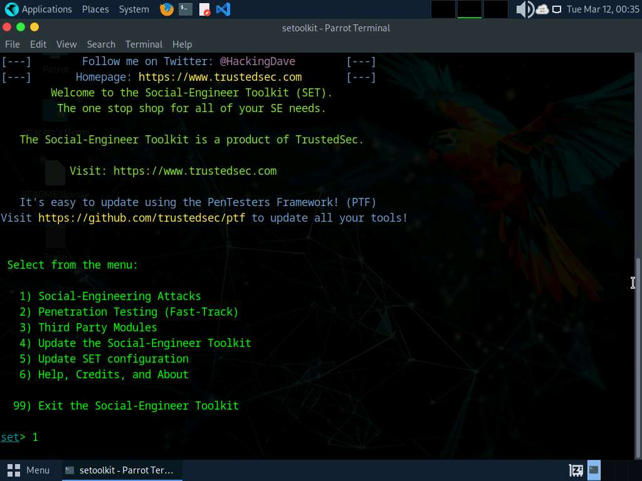Open Visual Studio Code launcher icon

[223, 9]
